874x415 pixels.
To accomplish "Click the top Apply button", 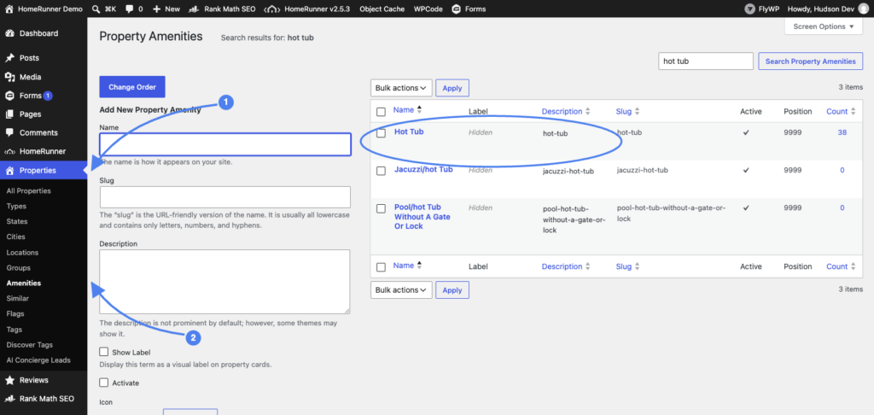I will [x=452, y=88].
